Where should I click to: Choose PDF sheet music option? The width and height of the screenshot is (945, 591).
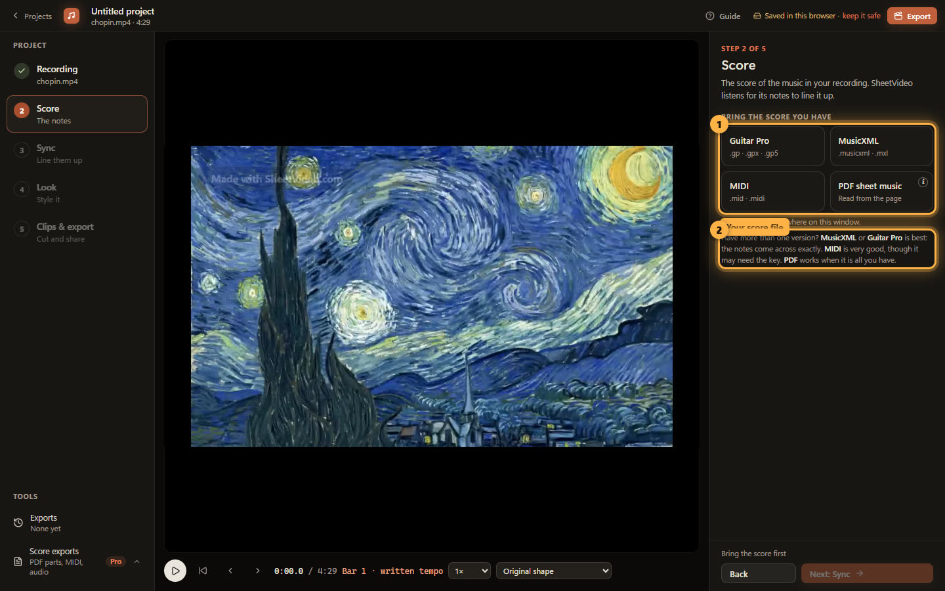pyautogui.click(x=881, y=192)
